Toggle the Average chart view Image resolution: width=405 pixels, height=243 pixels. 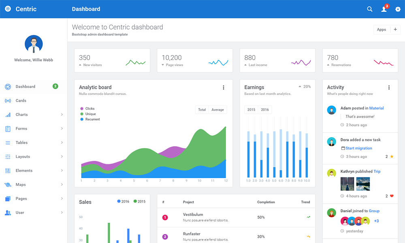coord(217,110)
